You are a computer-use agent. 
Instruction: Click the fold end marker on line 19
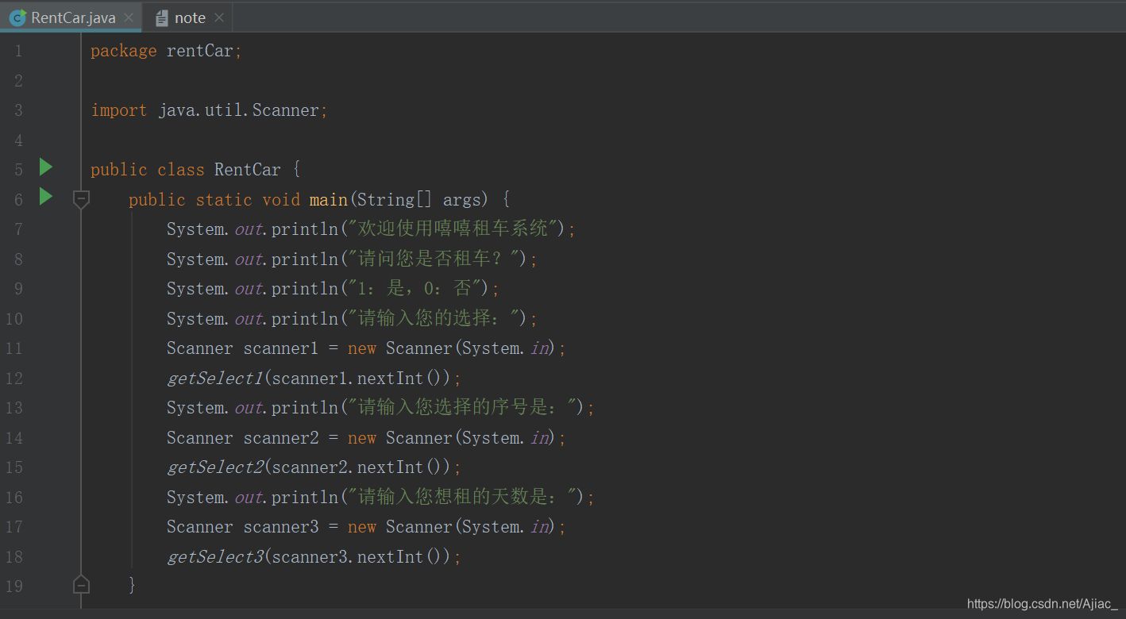[x=81, y=586]
